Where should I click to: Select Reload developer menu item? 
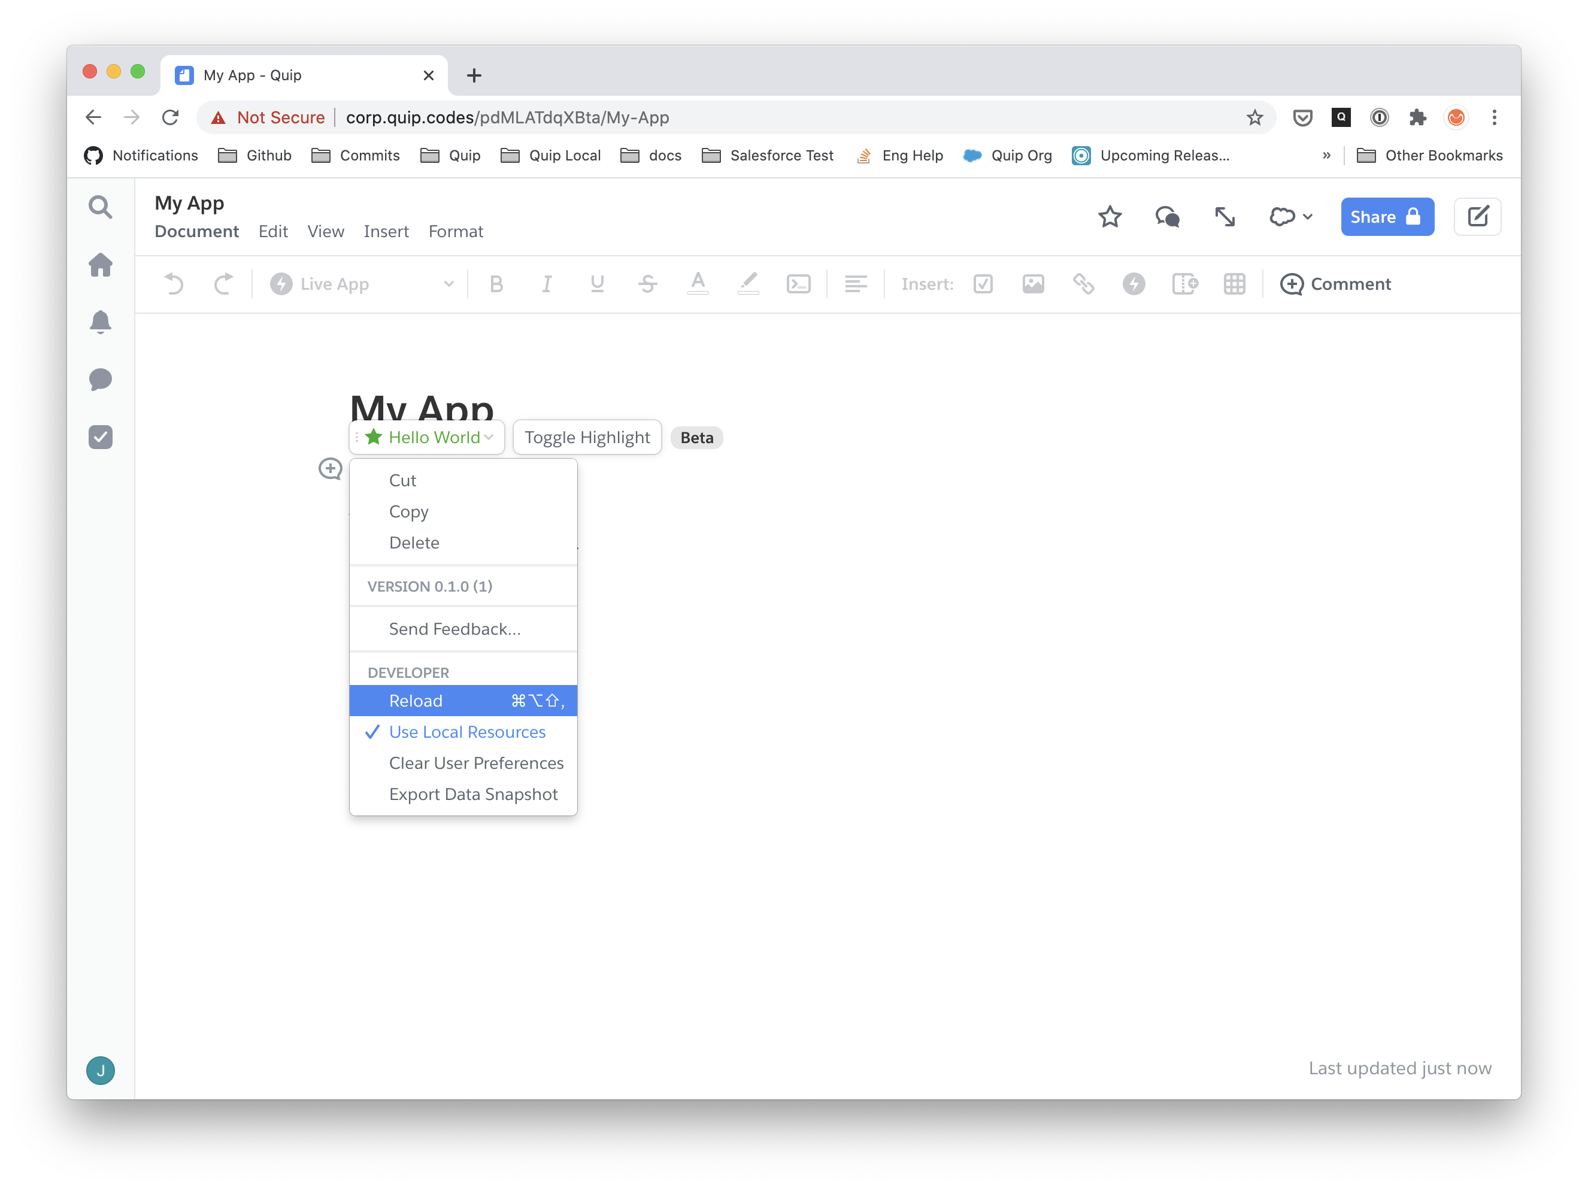(x=463, y=701)
